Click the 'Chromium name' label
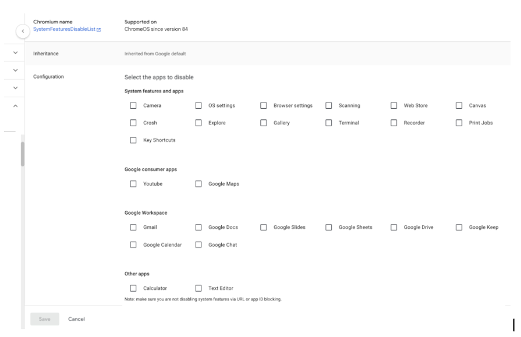Screen dimensions: 521x337 [x=53, y=22]
